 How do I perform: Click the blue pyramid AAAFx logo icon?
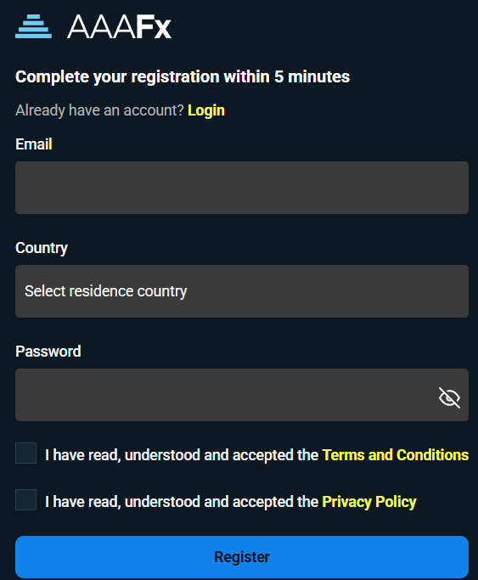33,26
